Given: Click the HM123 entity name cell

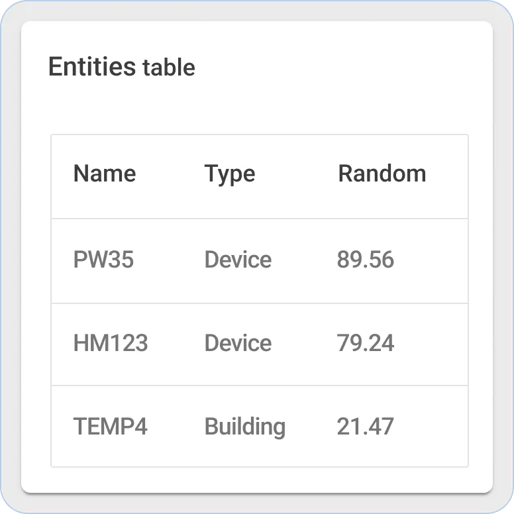Looking at the screenshot, I should tap(110, 343).
